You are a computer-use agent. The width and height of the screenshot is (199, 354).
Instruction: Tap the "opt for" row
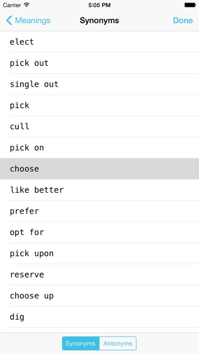click(99, 232)
